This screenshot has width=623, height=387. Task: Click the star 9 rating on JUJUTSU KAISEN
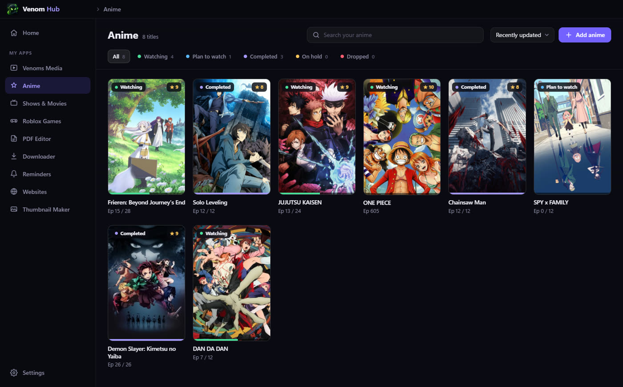click(x=344, y=87)
